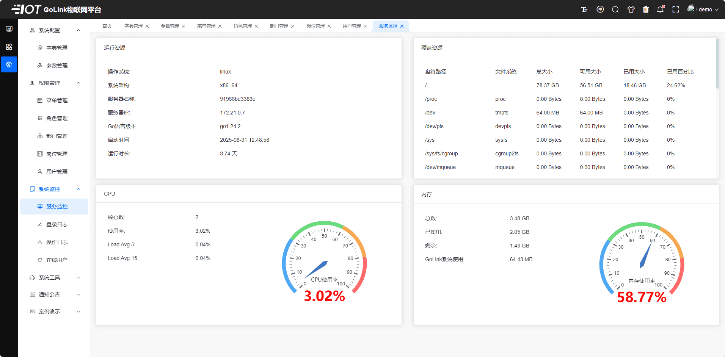Image resolution: width=725 pixels, height=357 pixels.
Task: Switch to the 用户管理 tab
Action: point(352,26)
